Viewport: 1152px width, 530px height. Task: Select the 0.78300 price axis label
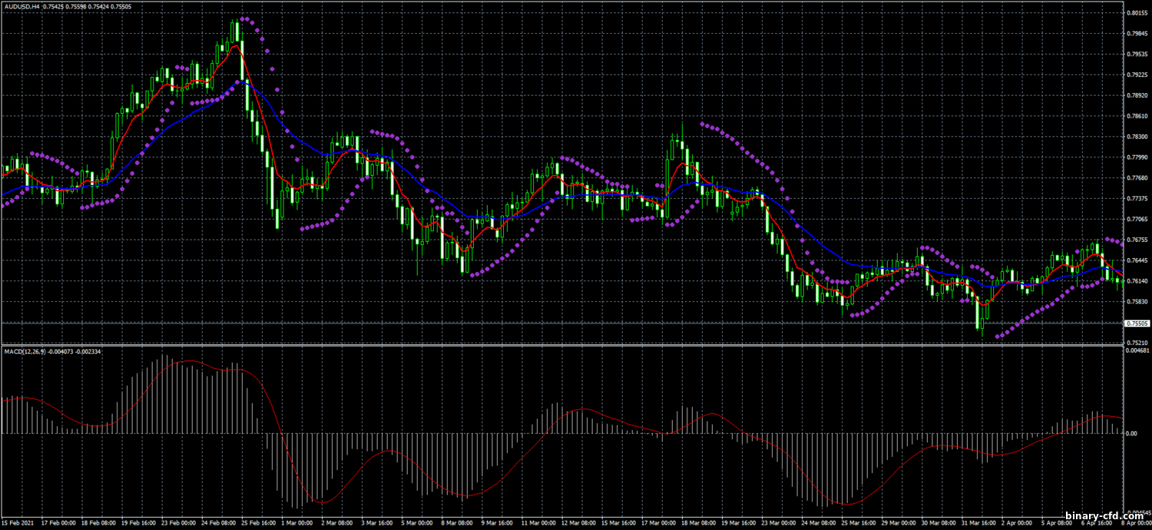(x=1137, y=137)
